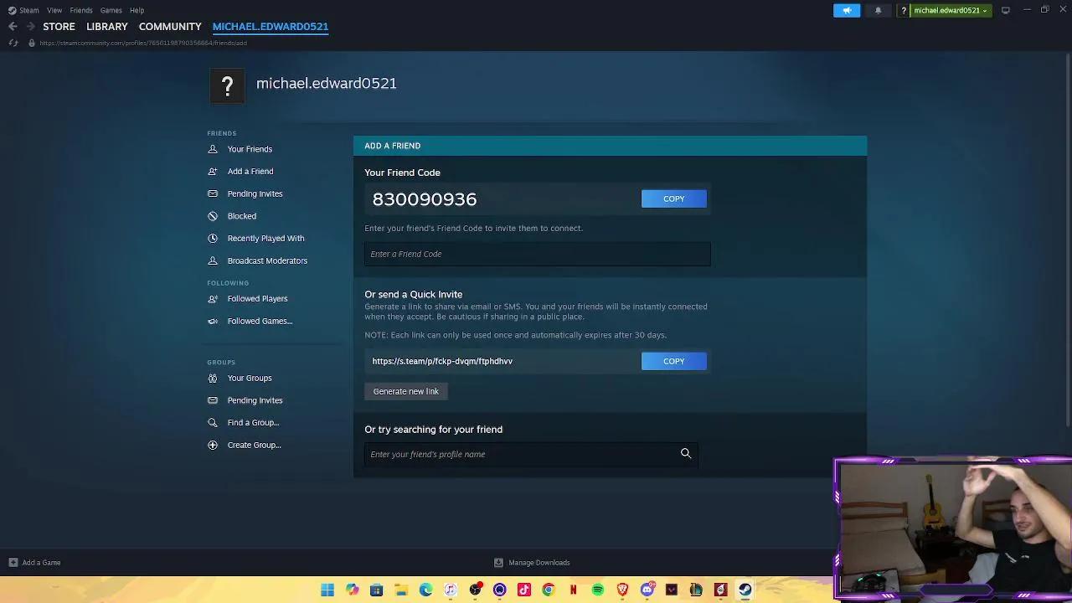Click the plus icon beside Add a Game
Image resolution: width=1072 pixels, height=603 pixels.
(13, 563)
